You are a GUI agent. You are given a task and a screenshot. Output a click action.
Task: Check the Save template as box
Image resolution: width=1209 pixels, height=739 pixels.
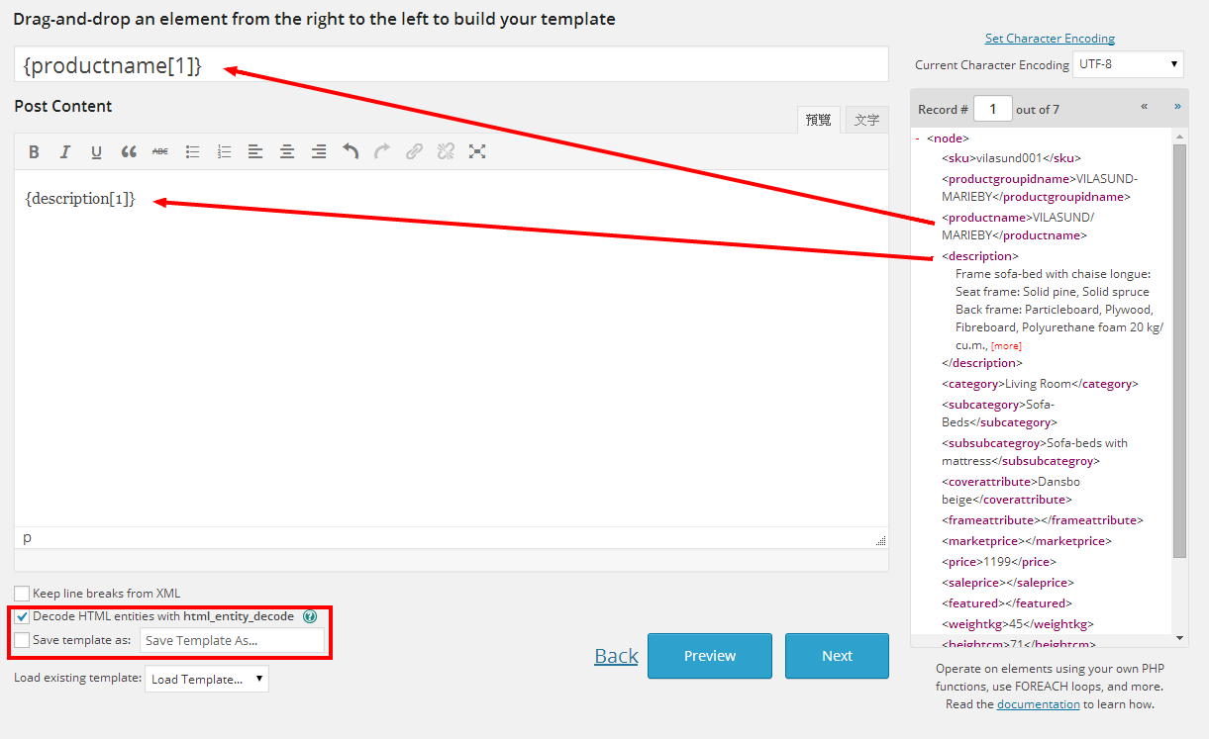pyautogui.click(x=22, y=640)
